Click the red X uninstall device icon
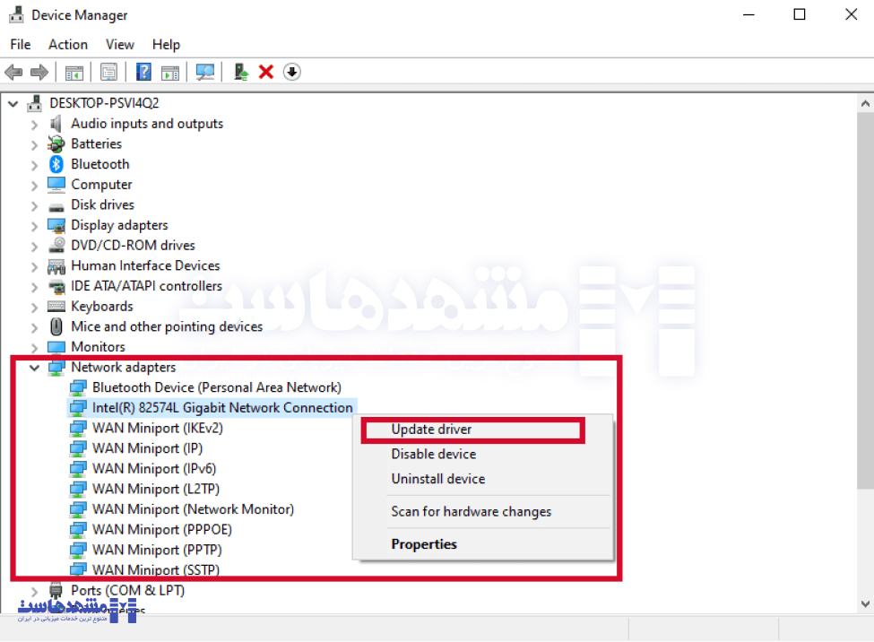This screenshot has width=874, height=642. tap(266, 72)
